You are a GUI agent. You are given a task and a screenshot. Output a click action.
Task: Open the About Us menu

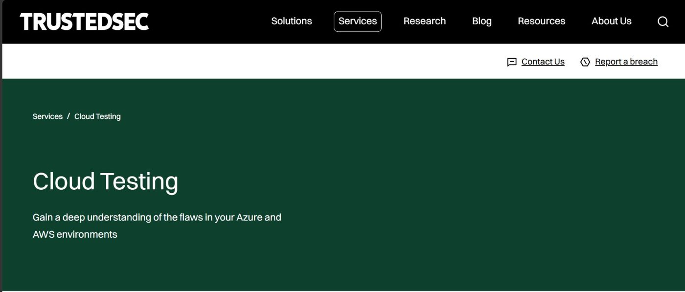point(612,21)
